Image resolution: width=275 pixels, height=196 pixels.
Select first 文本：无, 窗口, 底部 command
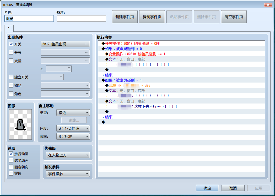pos(182,59)
